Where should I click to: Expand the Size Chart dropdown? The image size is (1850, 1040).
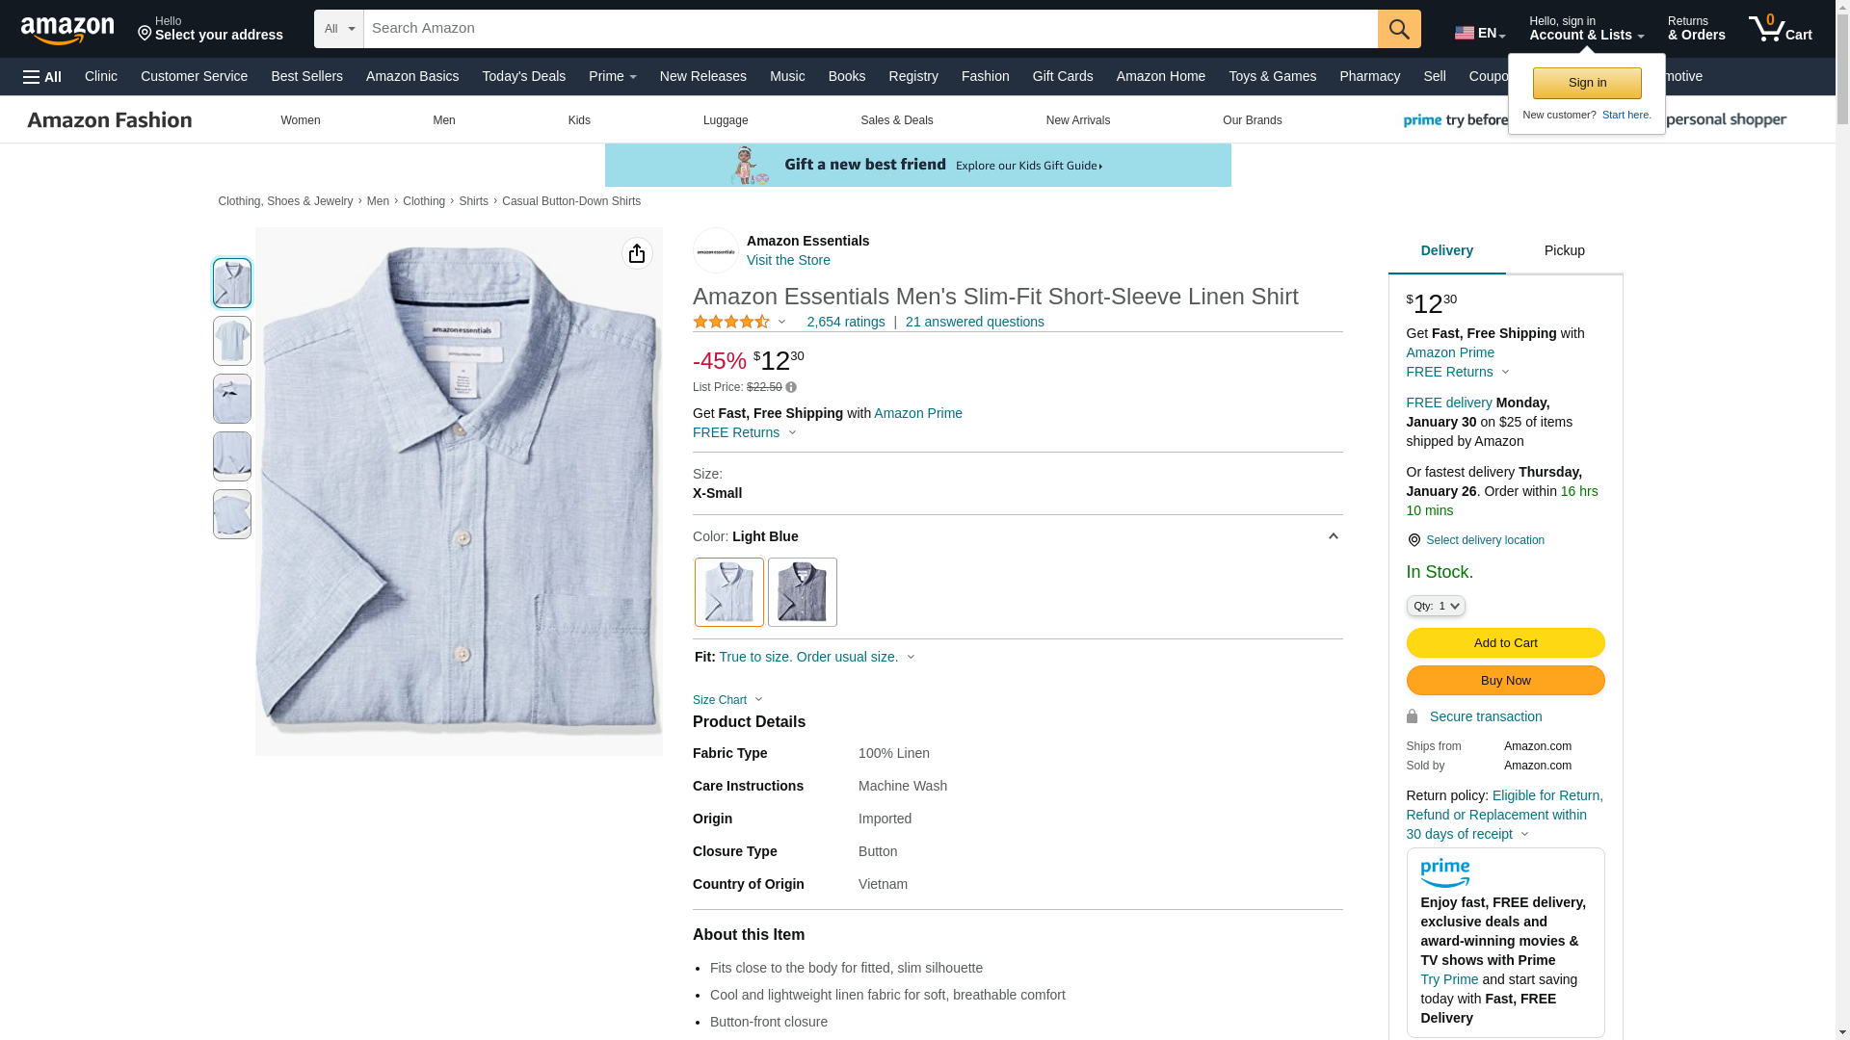(x=727, y=700)
